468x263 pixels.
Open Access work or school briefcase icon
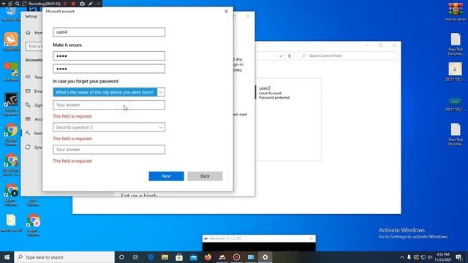tap(28, 119)
